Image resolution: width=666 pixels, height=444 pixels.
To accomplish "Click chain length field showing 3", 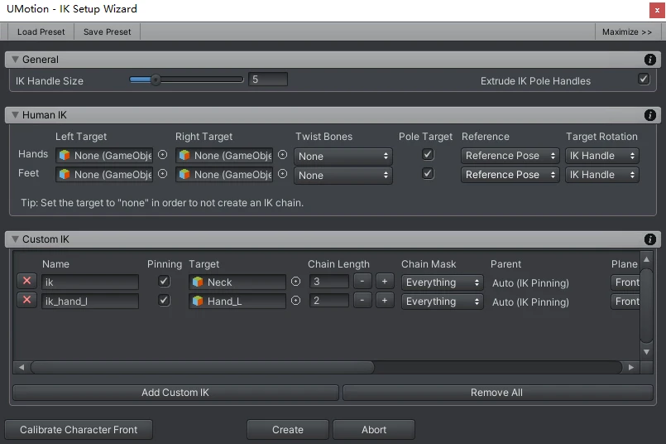I will [329, 281].
